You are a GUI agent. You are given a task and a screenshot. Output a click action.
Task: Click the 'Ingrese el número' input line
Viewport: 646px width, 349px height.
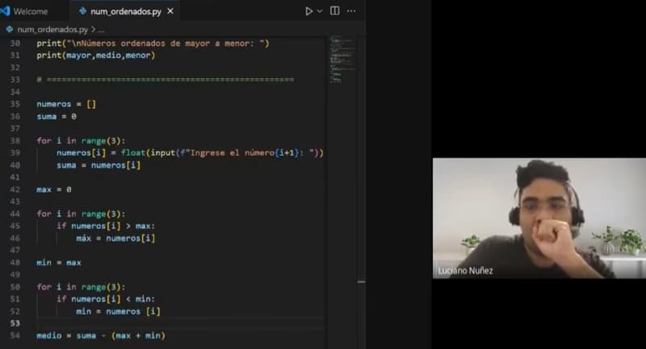tap(190, 153)
